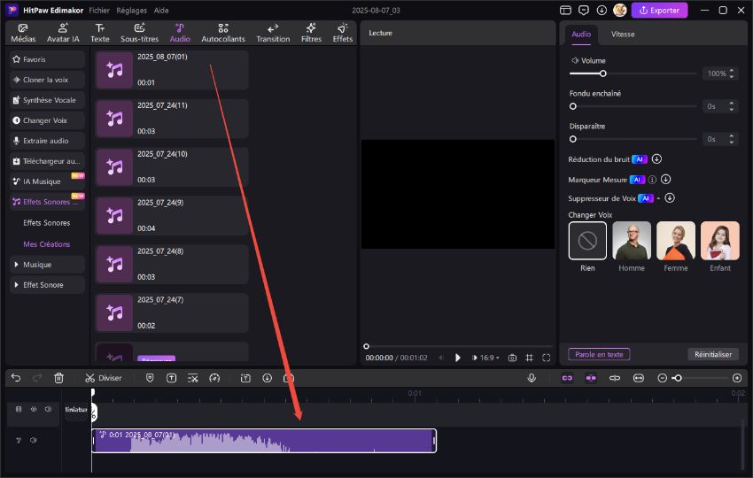The image size is (753, 478).
Task: Adjust the Volume percentage stepper
Action: (x=732, y=73)
